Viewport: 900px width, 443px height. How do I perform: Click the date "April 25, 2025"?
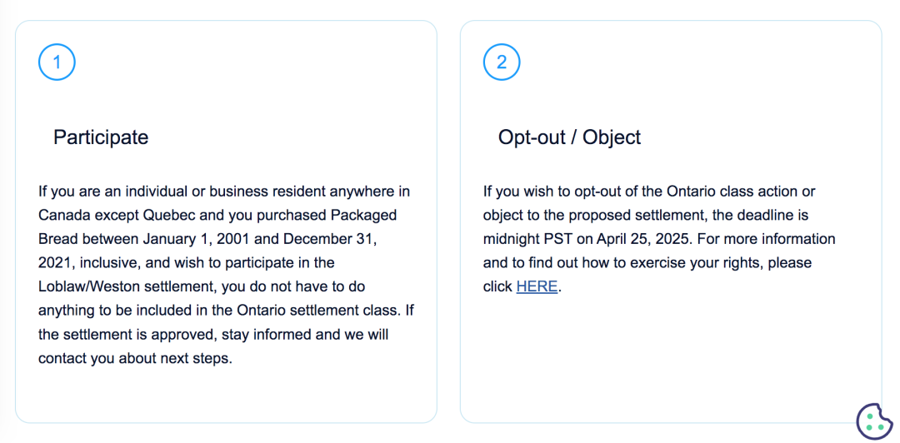point(639,239)
